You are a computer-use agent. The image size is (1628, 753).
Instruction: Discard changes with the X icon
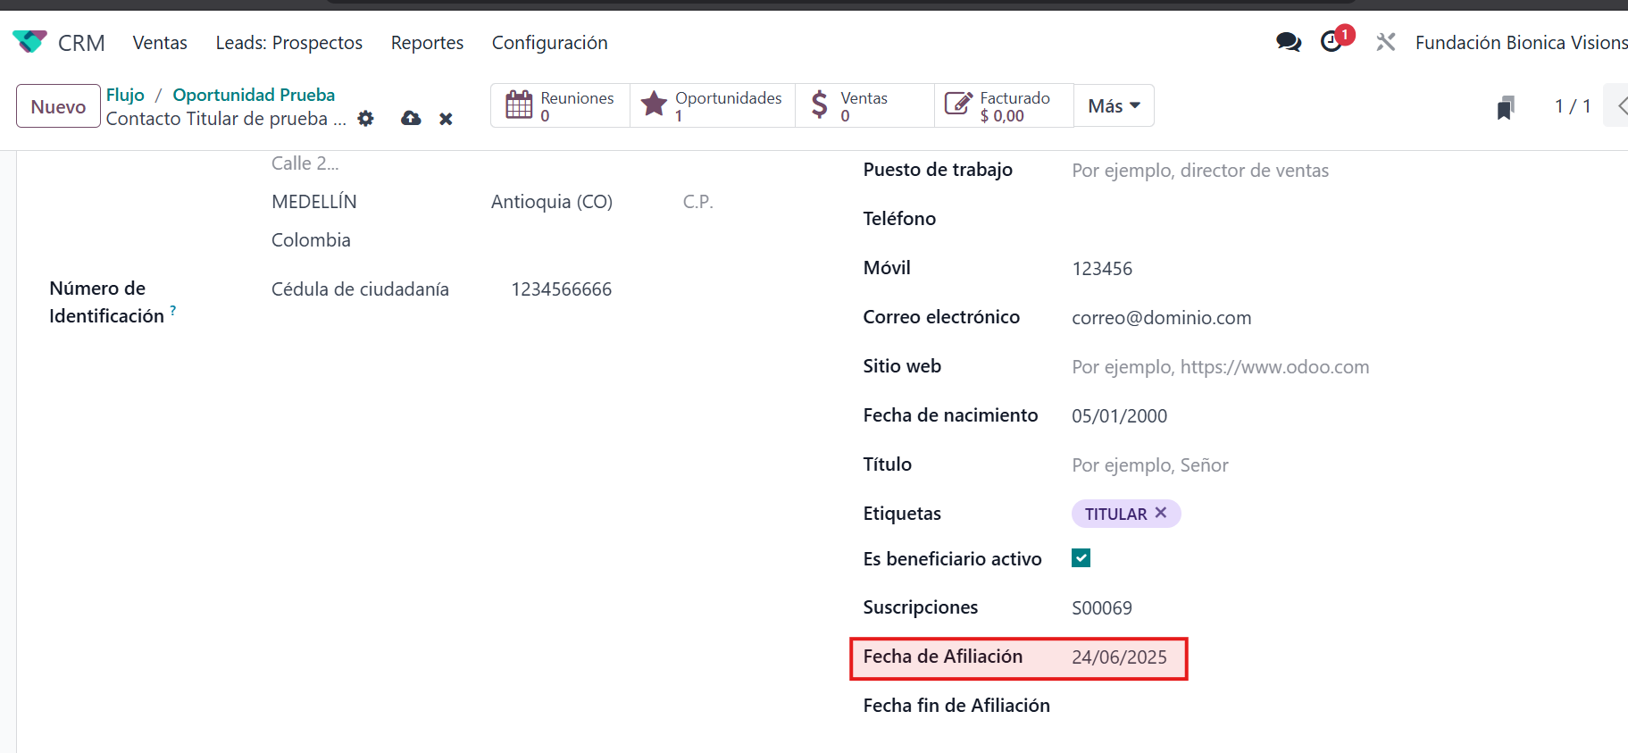[x=446, y=119]
